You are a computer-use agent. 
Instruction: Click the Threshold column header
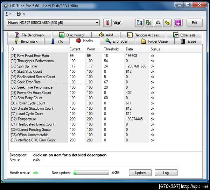click(113, 49)
